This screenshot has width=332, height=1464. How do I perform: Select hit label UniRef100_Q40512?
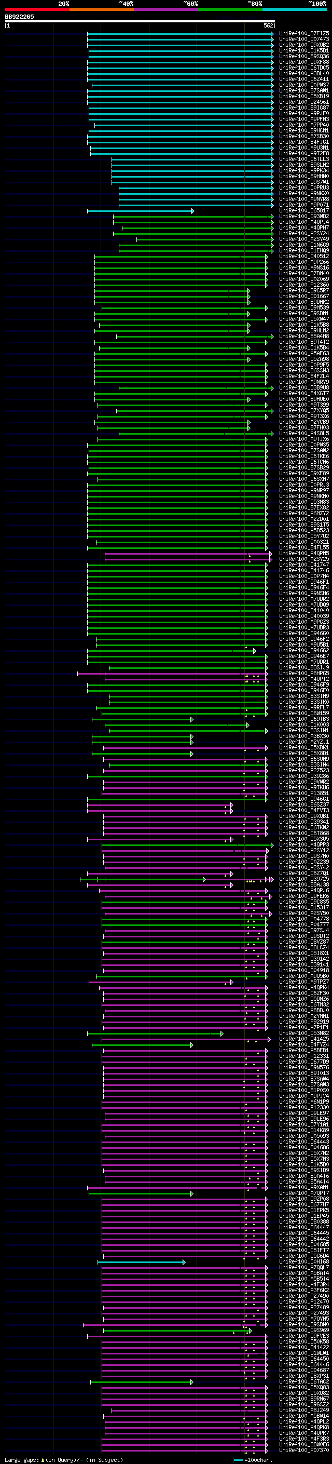coord(304,257)
